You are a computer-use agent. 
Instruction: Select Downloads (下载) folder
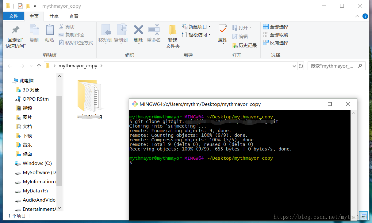(24, 136)
